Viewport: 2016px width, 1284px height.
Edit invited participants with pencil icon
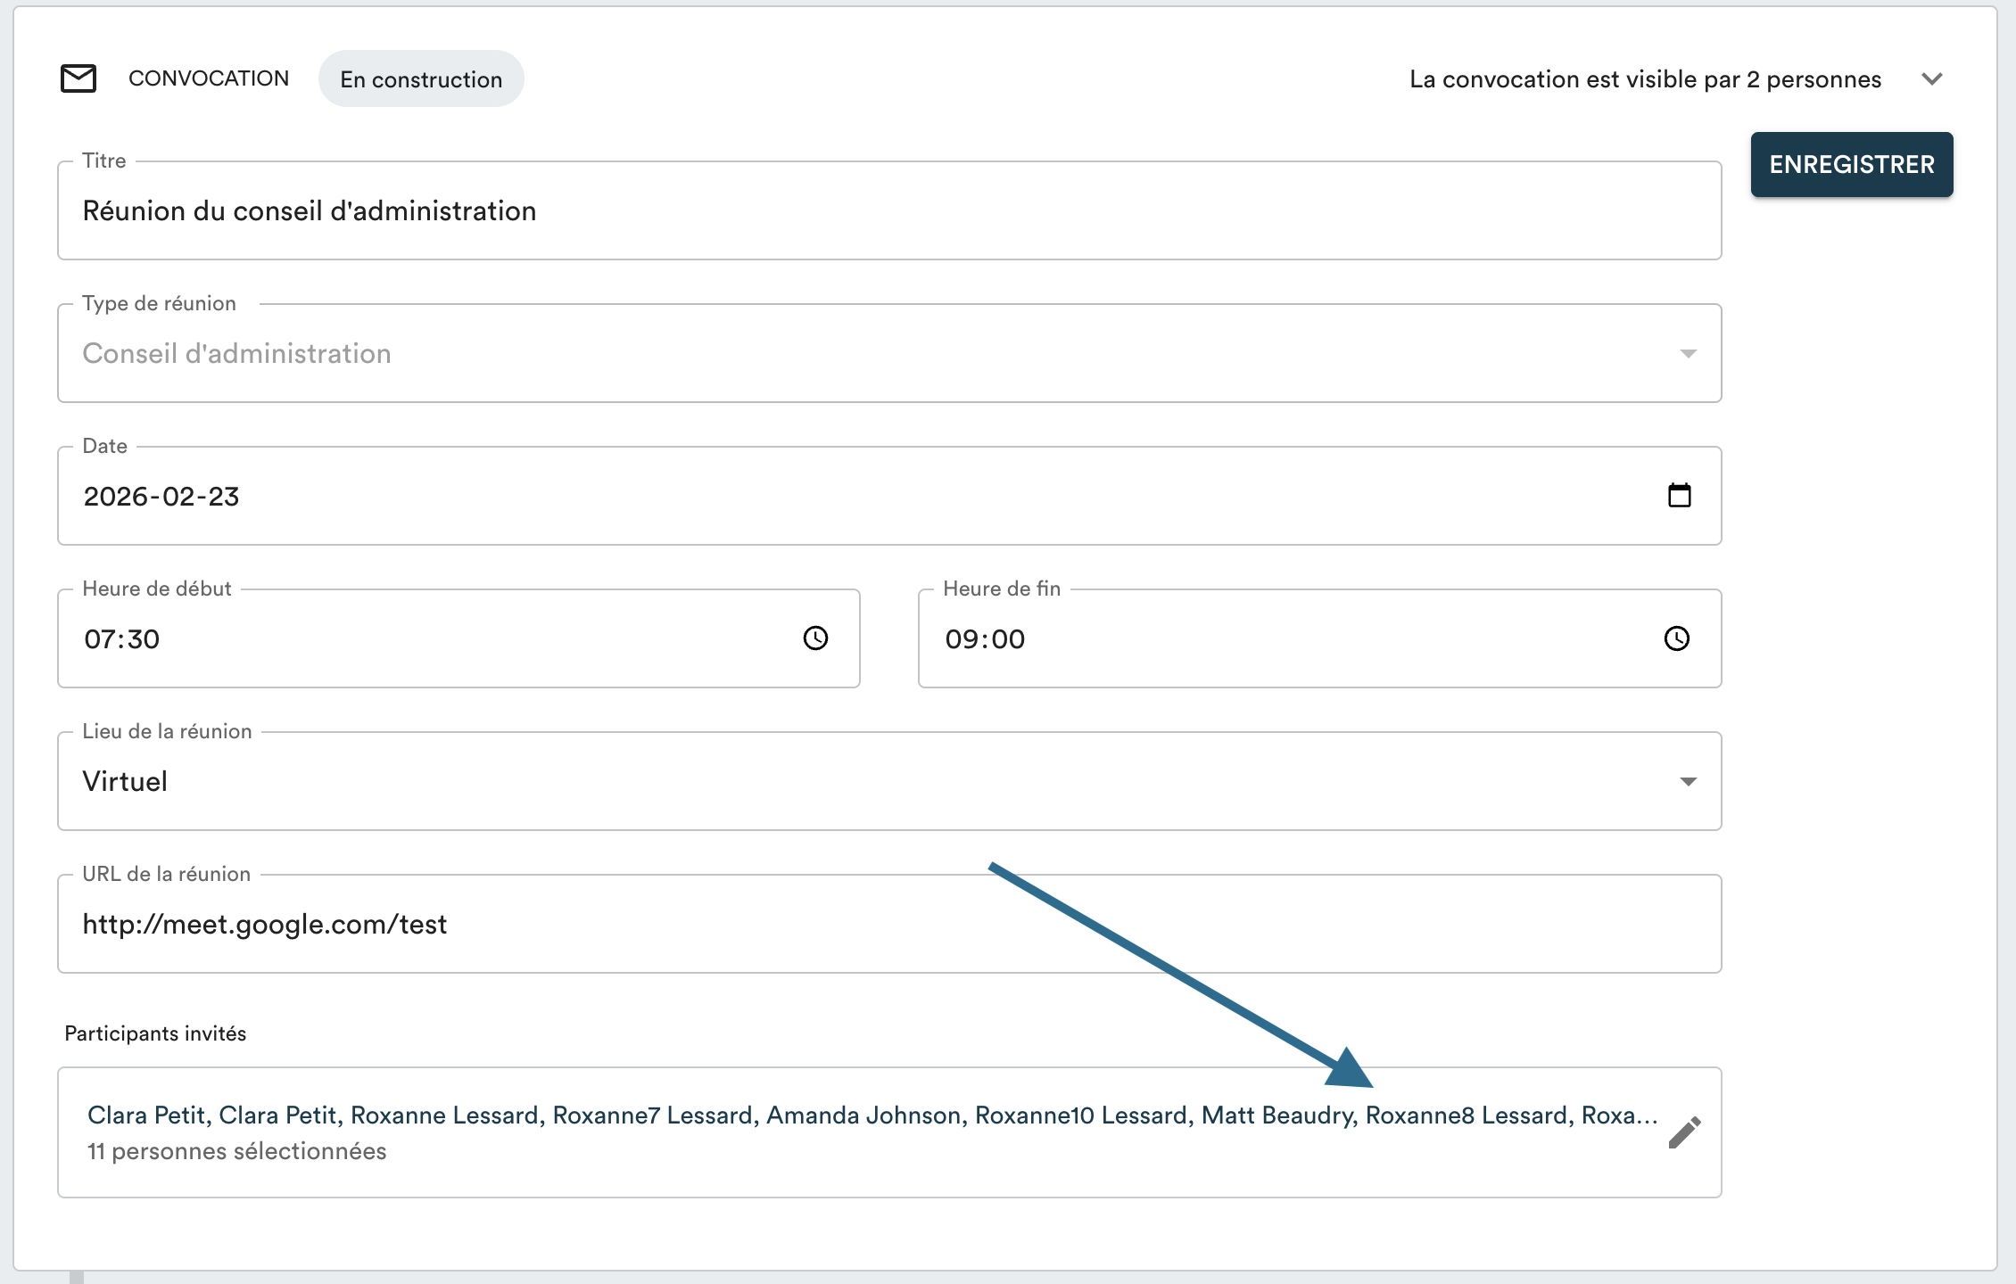(1684, 1132)
